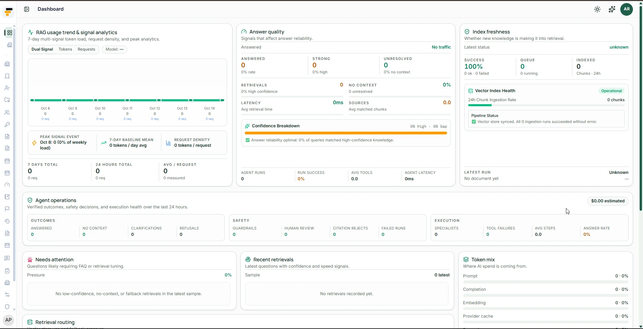Select the Dual Signal tab
643x329 pixels.
coord(42,49)
